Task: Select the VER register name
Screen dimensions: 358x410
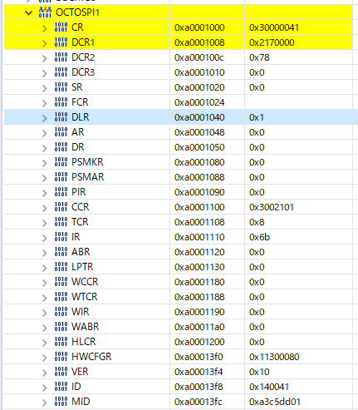Action: (80, 372)
